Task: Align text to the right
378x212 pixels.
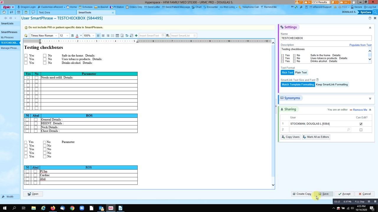Action: 108,36
